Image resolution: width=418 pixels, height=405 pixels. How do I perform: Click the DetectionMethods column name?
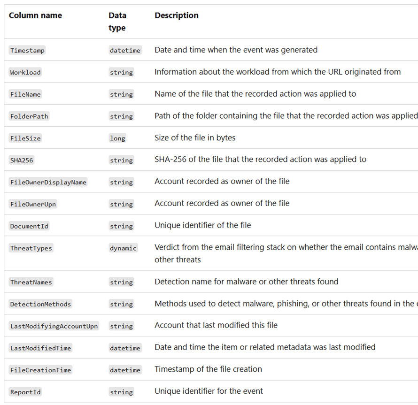pos(40,304)
